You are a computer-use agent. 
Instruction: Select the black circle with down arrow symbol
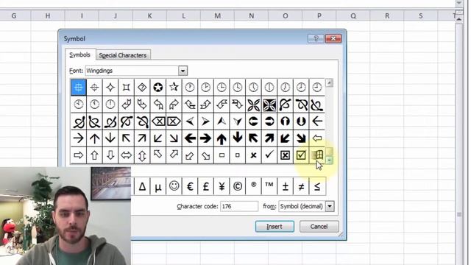(301, 121)
